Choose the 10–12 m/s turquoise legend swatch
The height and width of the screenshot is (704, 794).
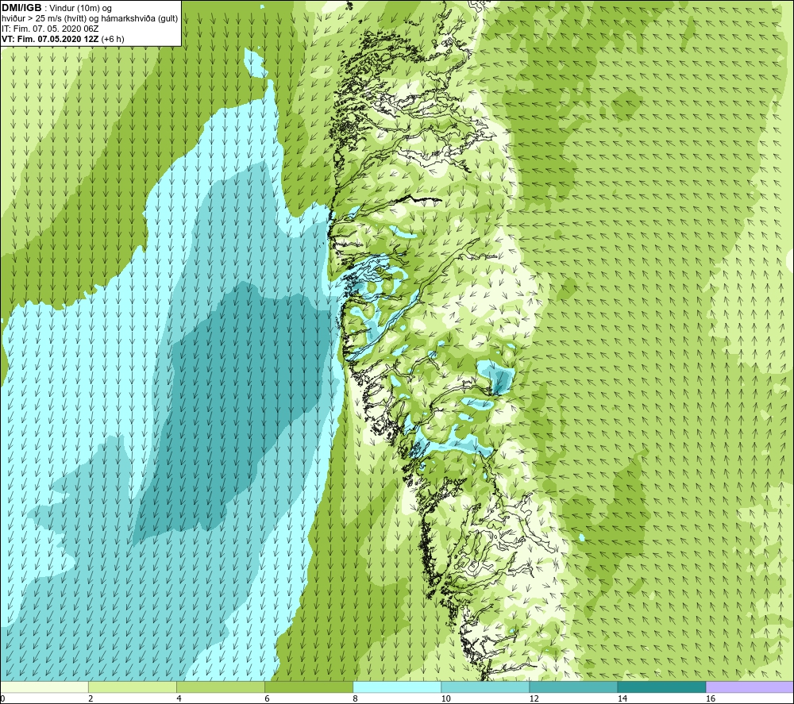tap(485, 687)
